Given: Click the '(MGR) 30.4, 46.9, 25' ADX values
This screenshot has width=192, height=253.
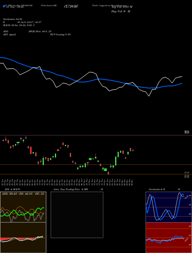Looking at the screenshot, I should pos(40,31).
